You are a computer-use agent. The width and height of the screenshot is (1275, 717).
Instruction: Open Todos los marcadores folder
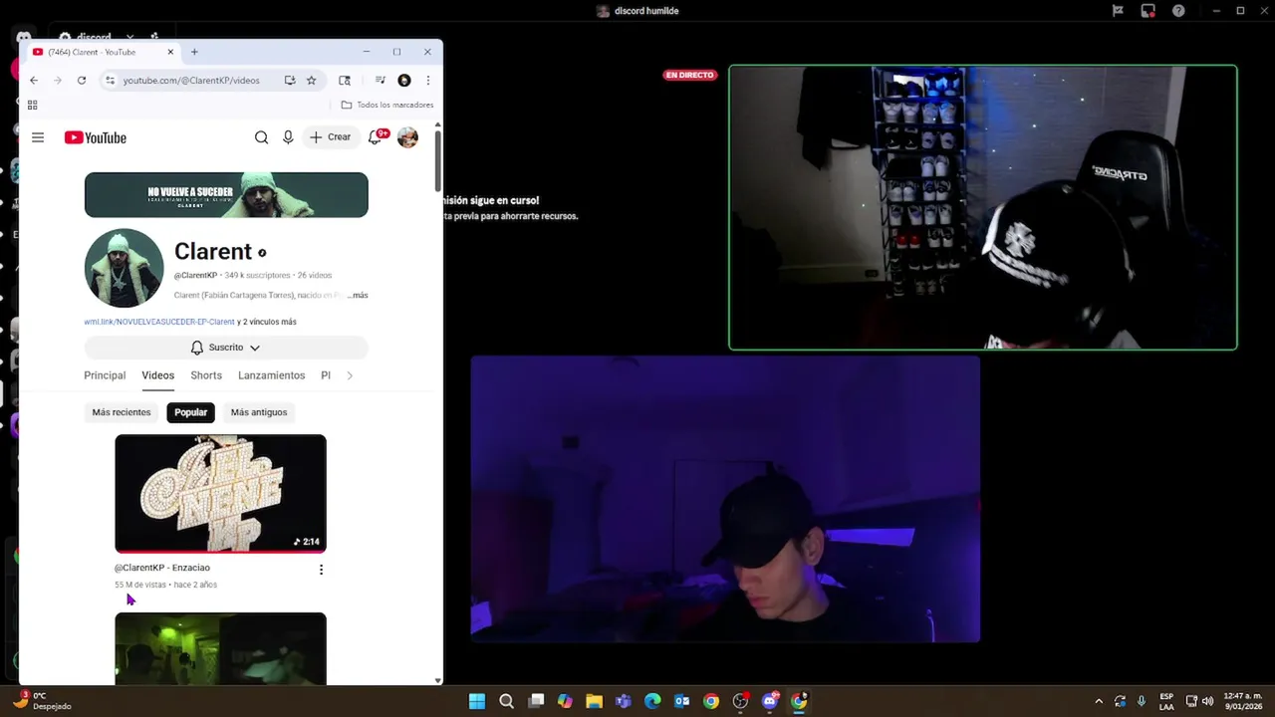pyautogui.click(x=386, y=105)
